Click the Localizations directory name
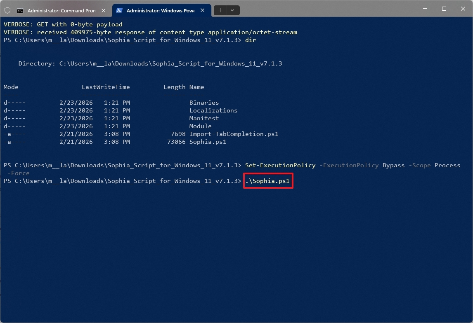The height and width of the screenshot is (323, 473). click(x=213, y=110)
